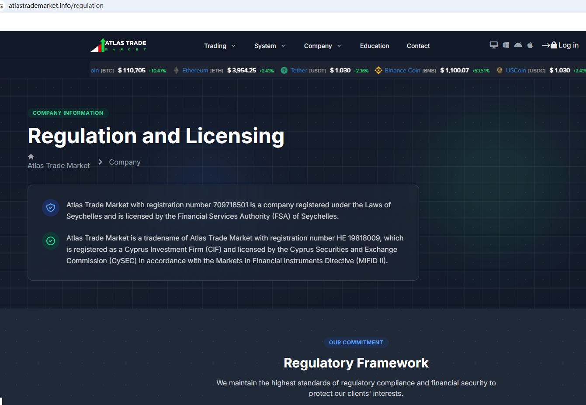Click the breadcrumb home icon

(31, 157)
